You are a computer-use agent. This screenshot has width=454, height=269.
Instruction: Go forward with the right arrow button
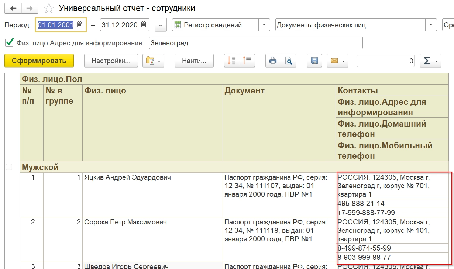click(30, 8)
